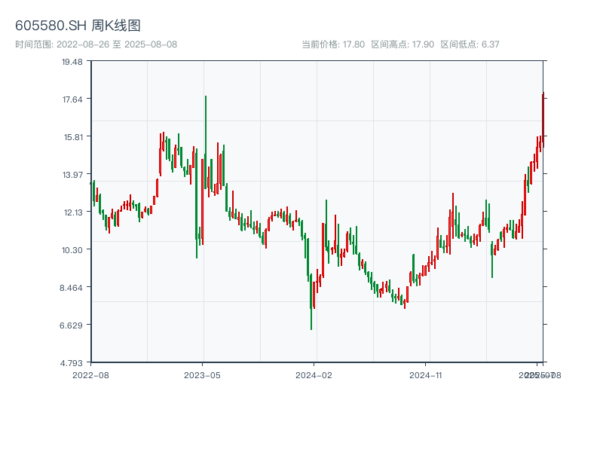603x452 pixels.
Task: Click y-axis label 10.30
Action: pos(72,250)
